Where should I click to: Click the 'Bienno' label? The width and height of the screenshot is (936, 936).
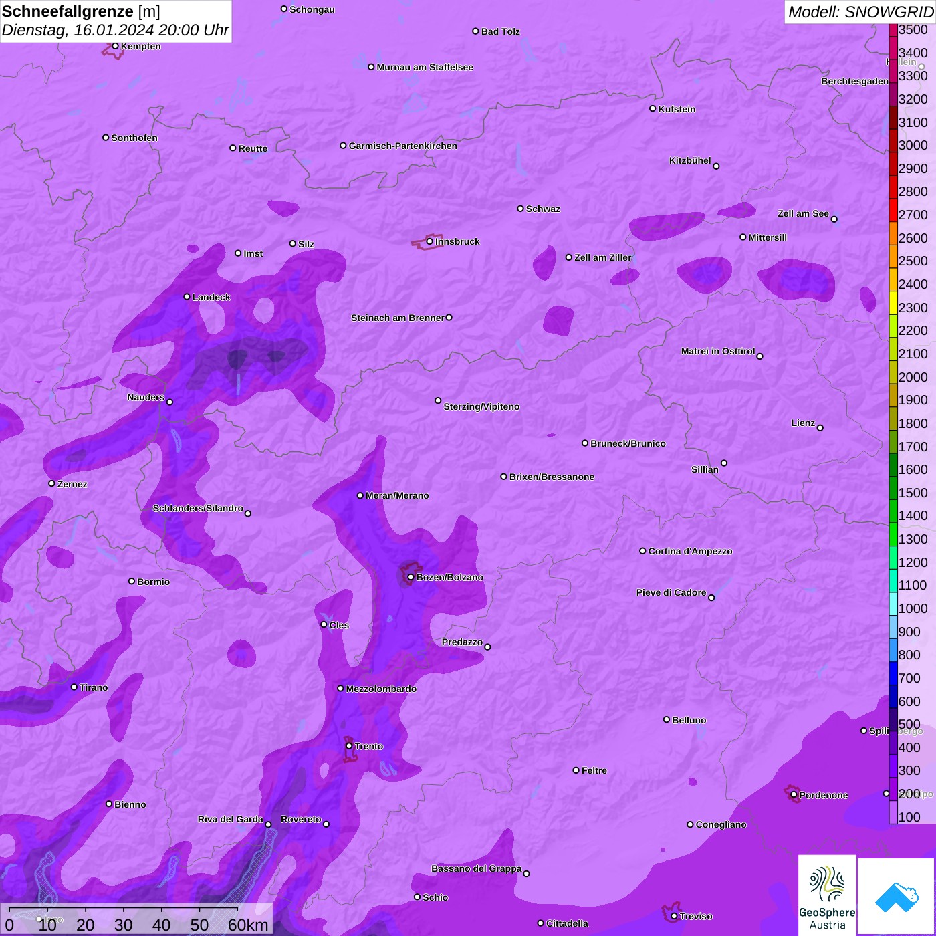click(x=130, y=804)
